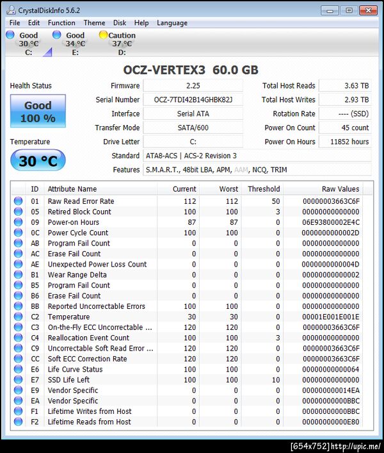Click status icon for Uncorrectable Soft Read Error
This screenshot has height=453, width=384.
18,348
